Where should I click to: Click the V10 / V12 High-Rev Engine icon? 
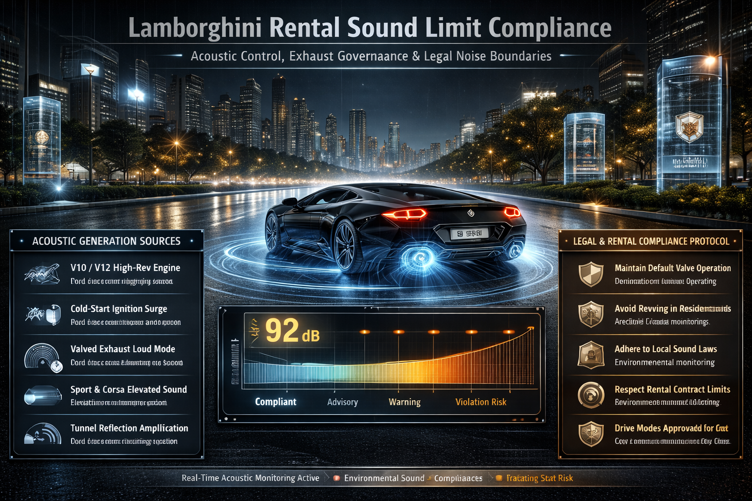pyautogui.click(x=42, y=274)
